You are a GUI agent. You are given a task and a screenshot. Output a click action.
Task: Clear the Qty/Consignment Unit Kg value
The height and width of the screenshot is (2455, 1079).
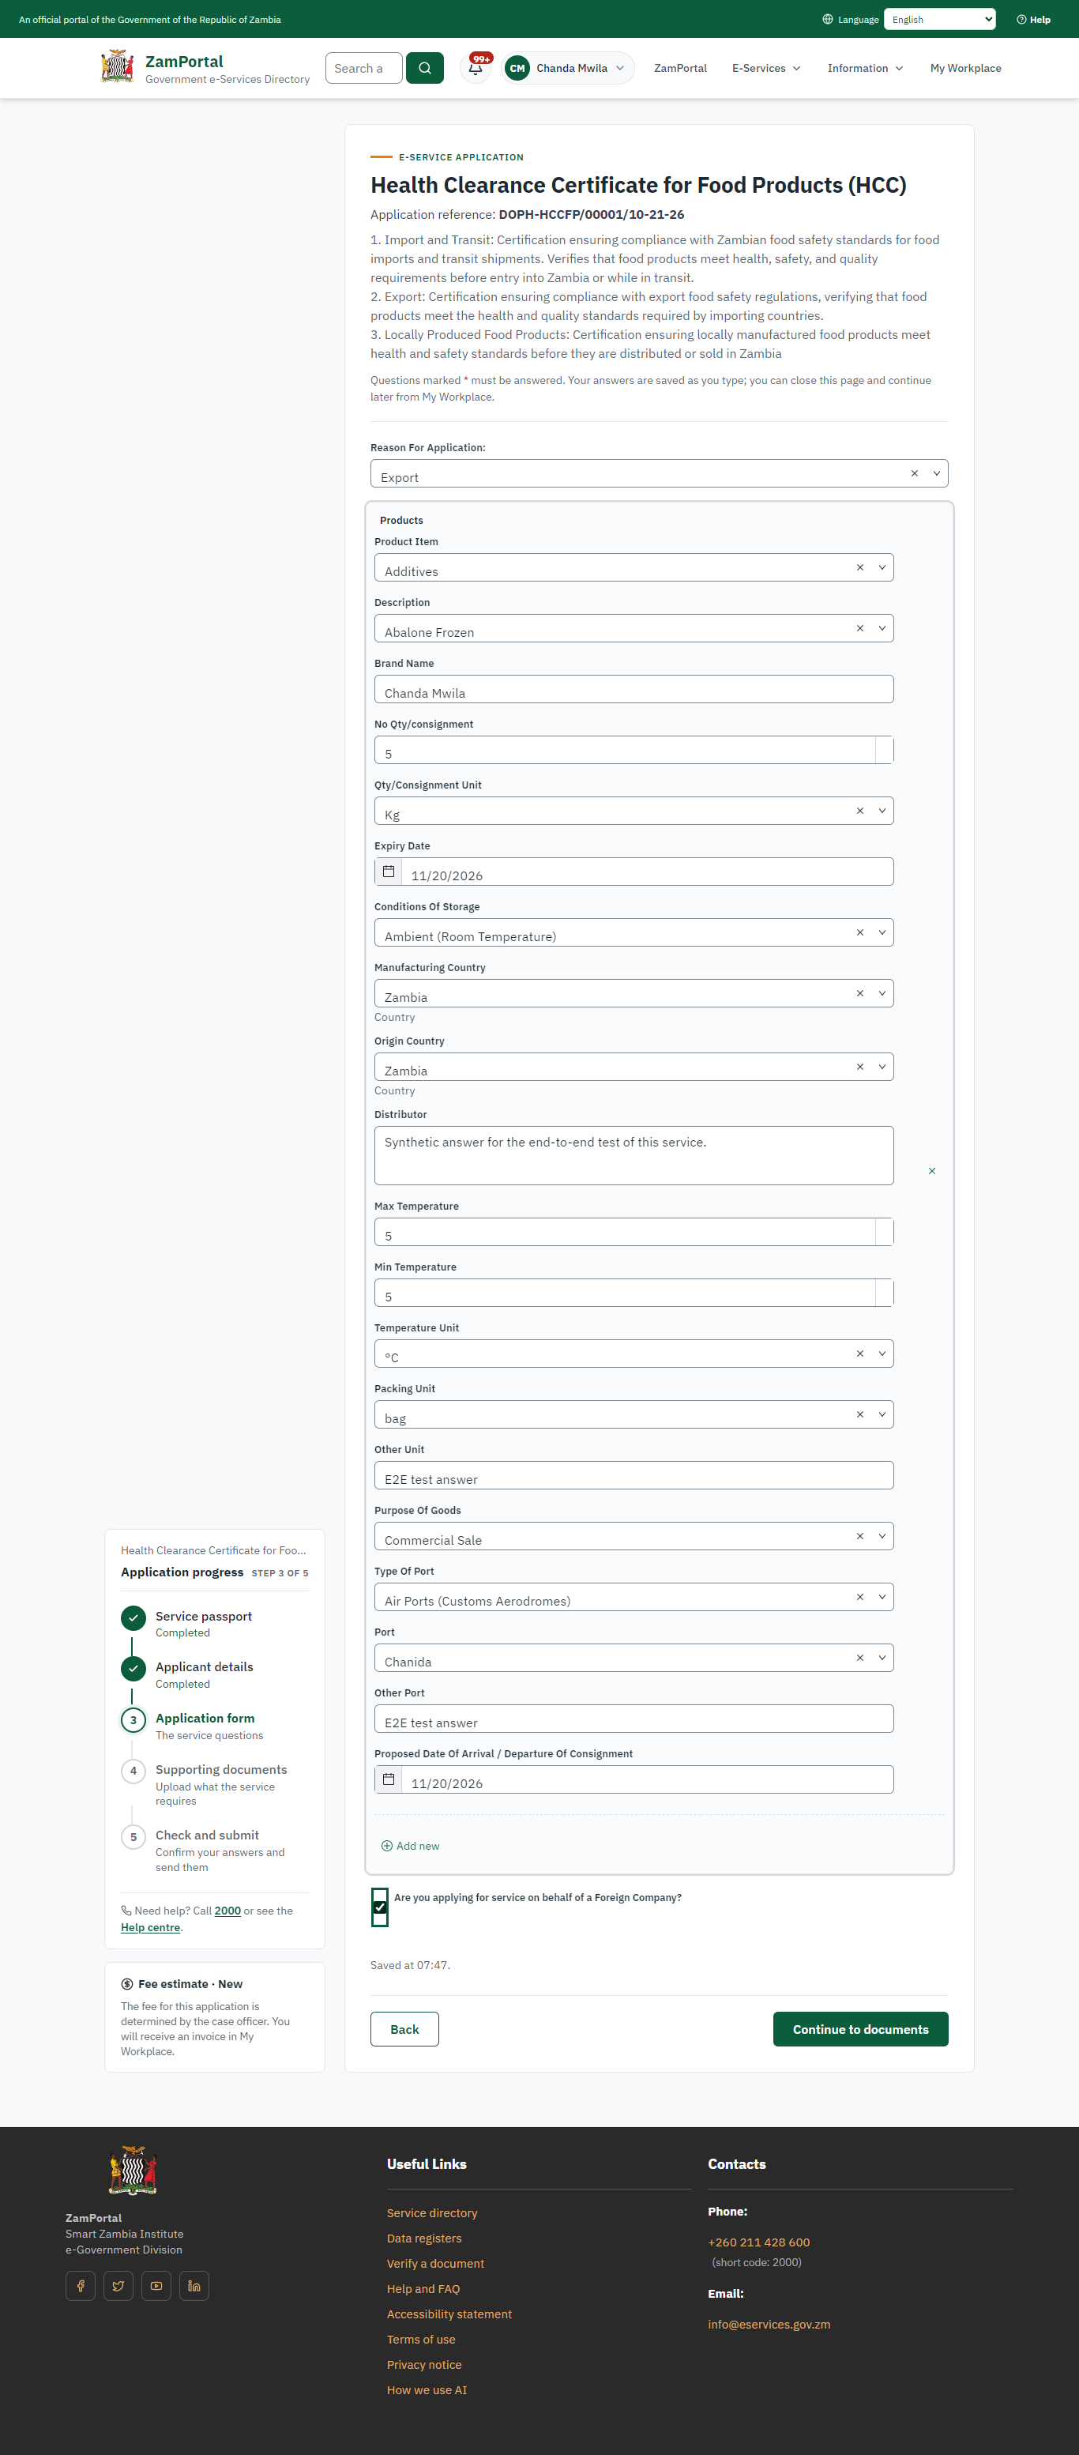click(x=860, y=810)
